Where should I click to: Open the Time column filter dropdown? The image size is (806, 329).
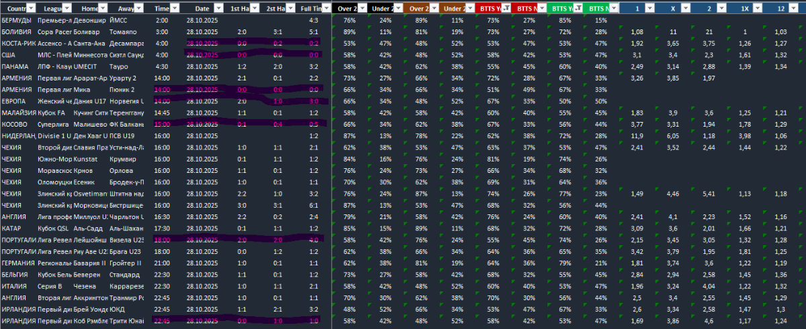click(175, 8)
